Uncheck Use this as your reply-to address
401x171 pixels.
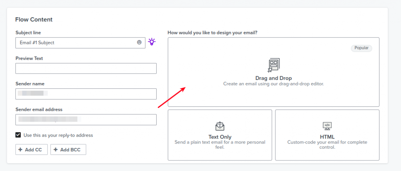[x=18, y=135]
